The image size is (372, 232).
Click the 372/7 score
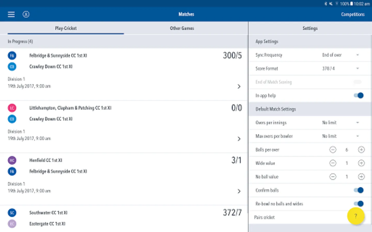[x=233, y=212]
